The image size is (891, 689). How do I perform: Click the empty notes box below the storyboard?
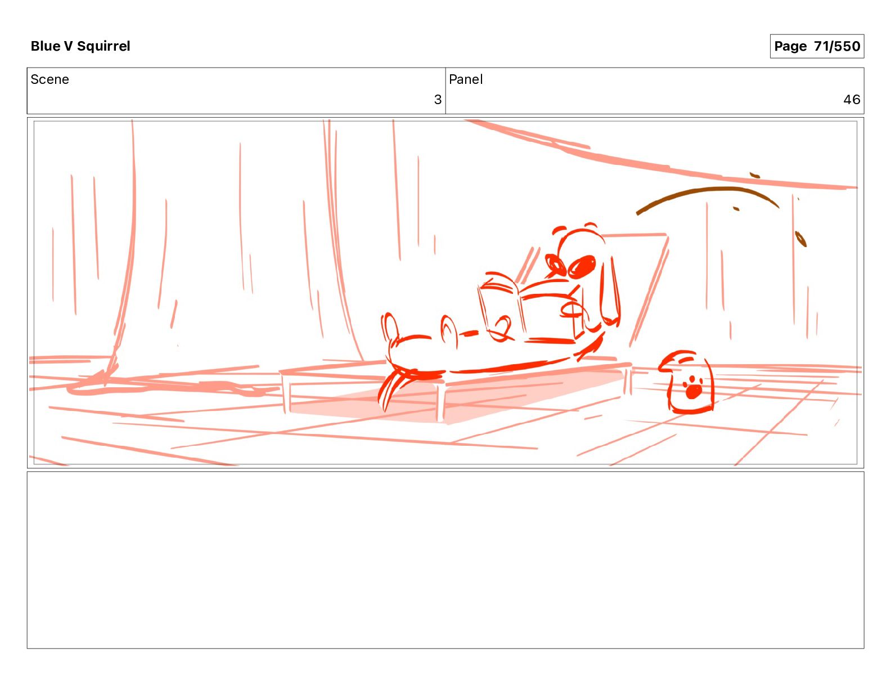coord(445,560)
